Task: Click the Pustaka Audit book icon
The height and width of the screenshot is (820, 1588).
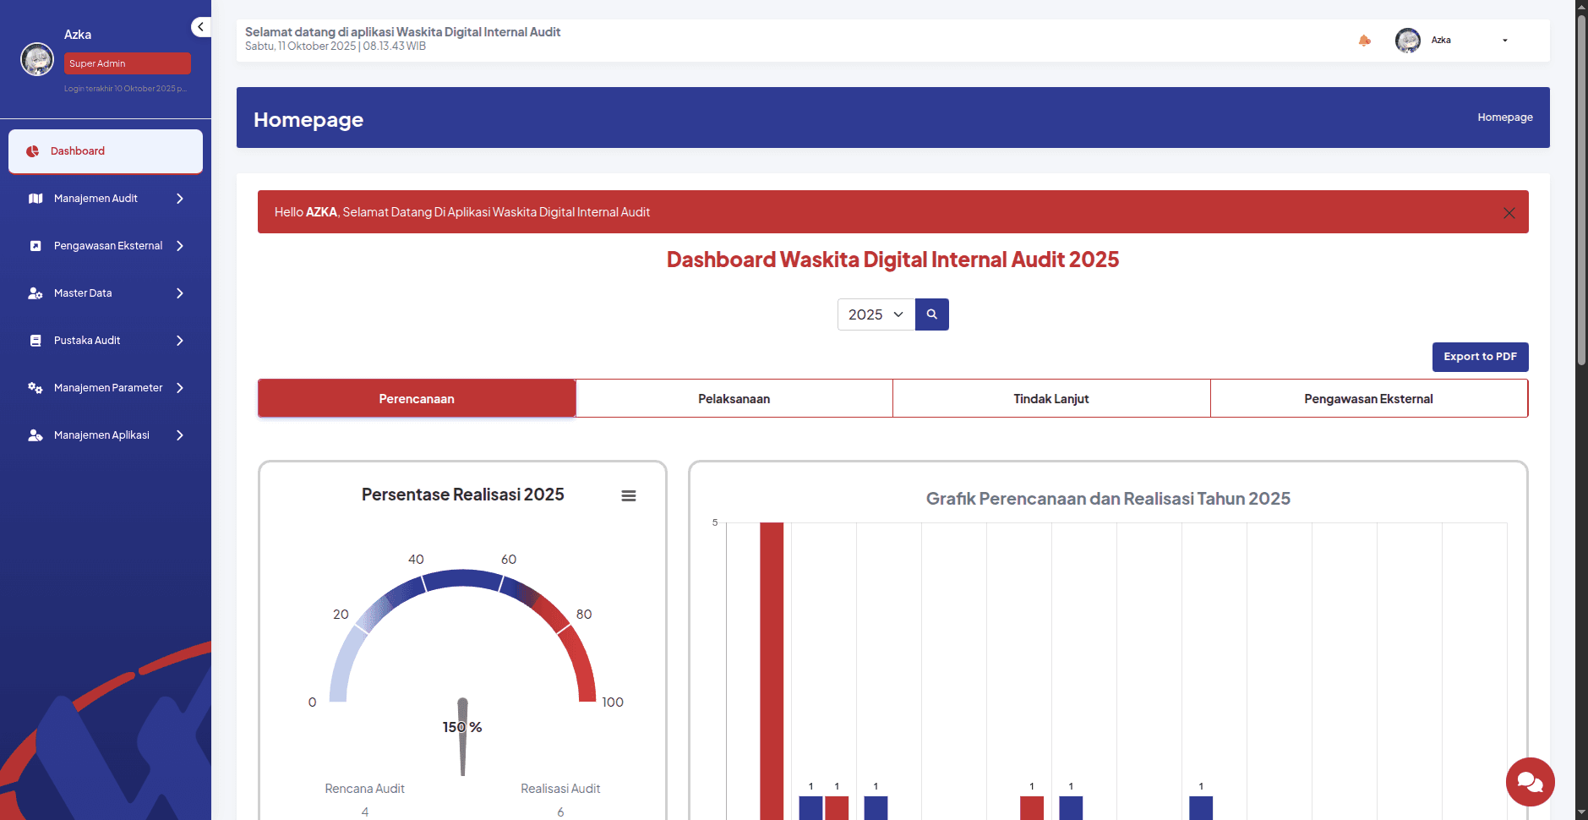Action: click(x=35, y=340)
